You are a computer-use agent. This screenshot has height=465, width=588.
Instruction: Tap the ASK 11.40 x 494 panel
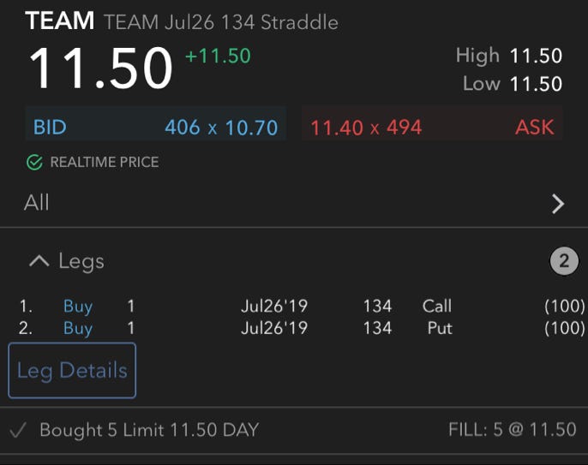pyautogui.click(x=432, y=127)
